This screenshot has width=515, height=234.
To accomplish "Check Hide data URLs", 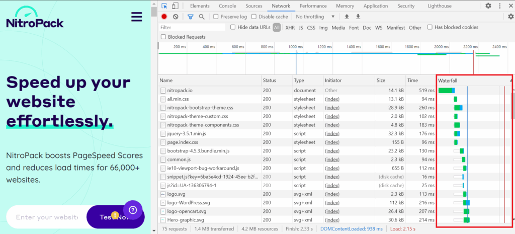I will [x=233, y=27].
